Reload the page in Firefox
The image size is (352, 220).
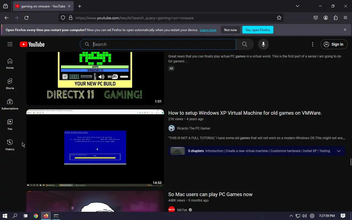[x=26, y=18]
